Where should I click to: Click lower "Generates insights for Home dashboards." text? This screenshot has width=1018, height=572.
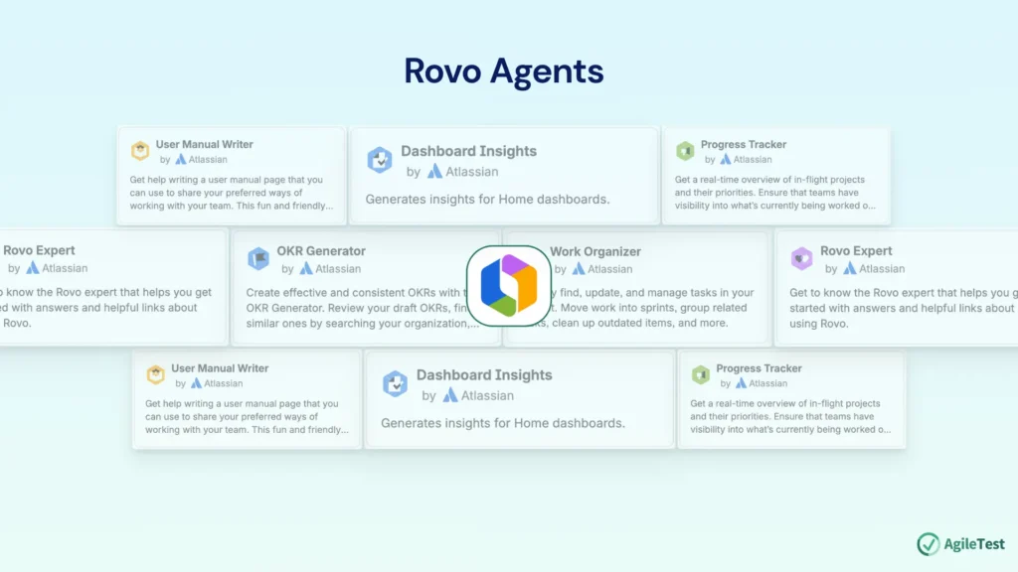click(x=503, y=423)
